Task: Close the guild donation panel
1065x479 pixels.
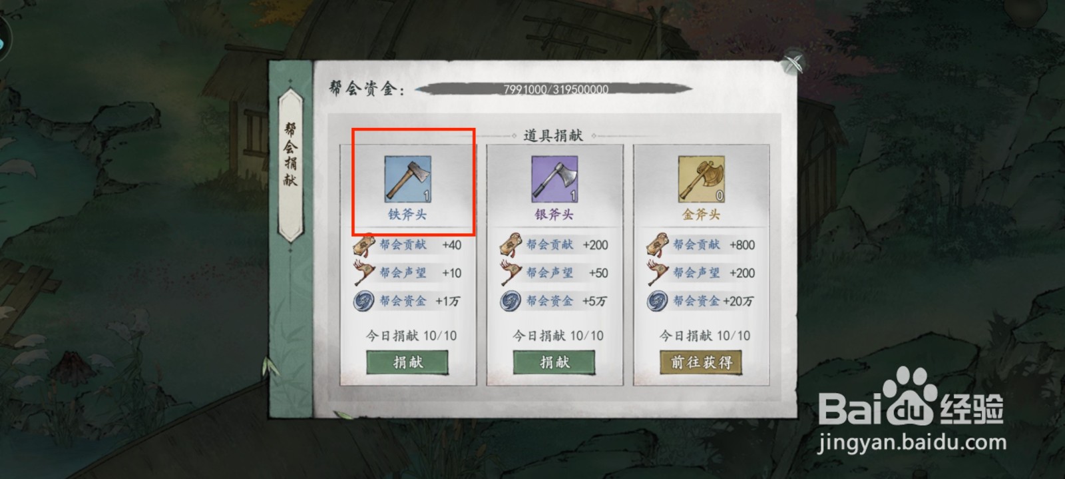Action: coord(793,63)
